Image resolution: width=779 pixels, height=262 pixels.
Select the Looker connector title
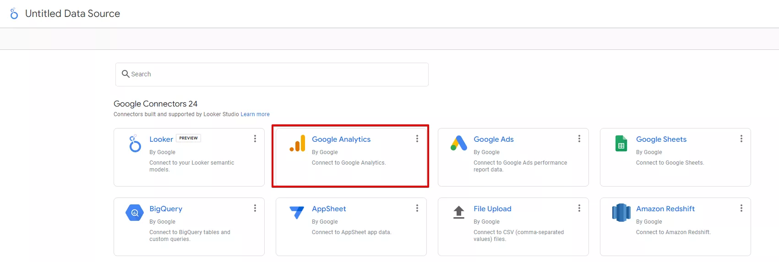161,139
